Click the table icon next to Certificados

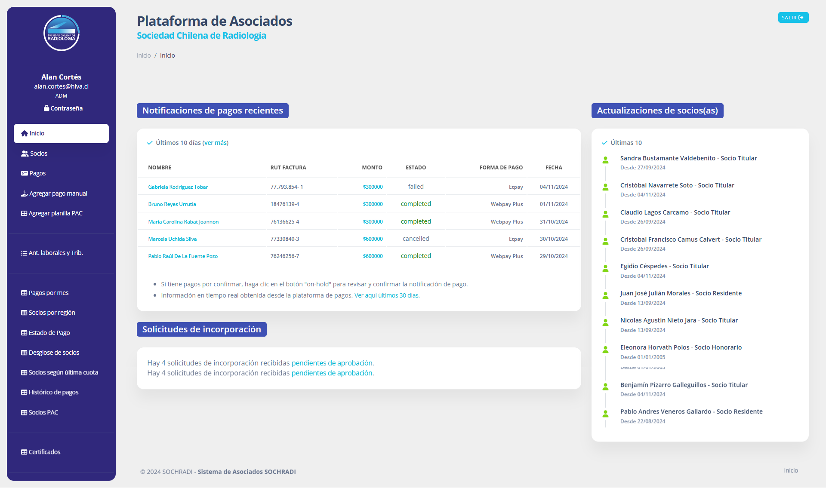24,452
